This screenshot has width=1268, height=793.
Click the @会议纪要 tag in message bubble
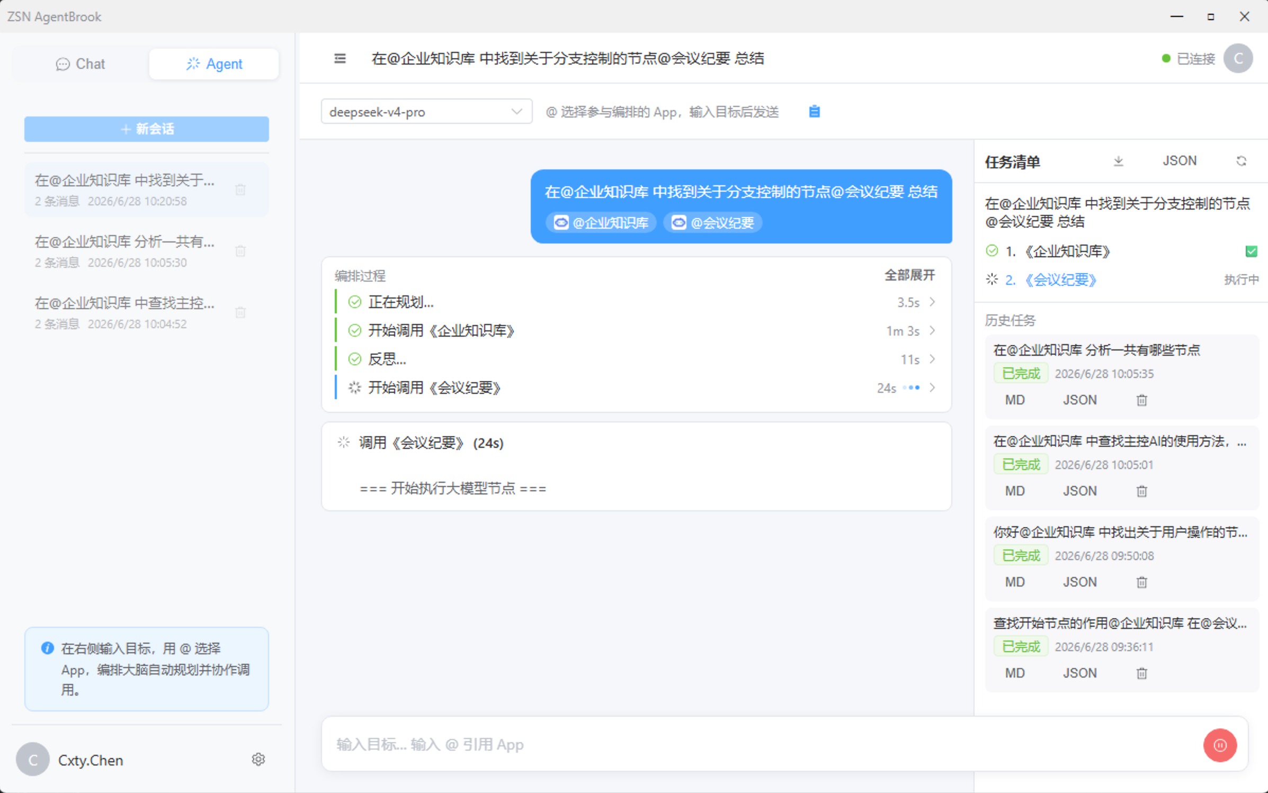pos(713,222)
